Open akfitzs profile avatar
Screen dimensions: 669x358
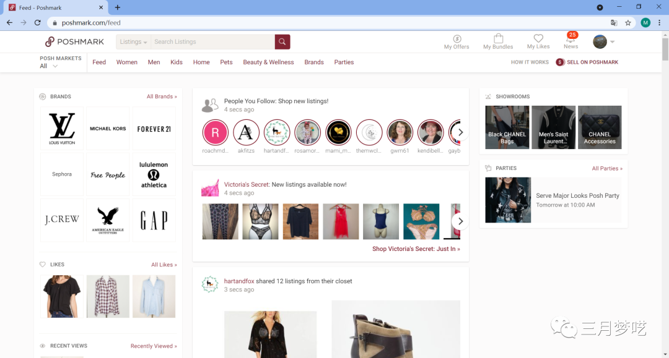(x=246, y=132)
